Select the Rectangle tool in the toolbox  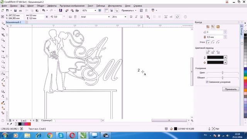[3, 57]
